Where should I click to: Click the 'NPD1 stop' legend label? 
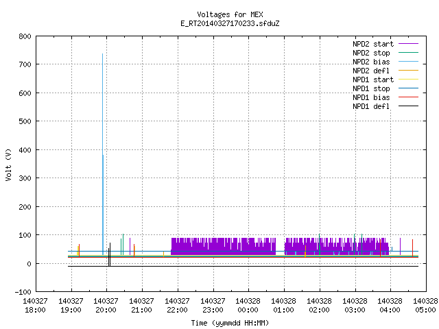pos(371,88)
